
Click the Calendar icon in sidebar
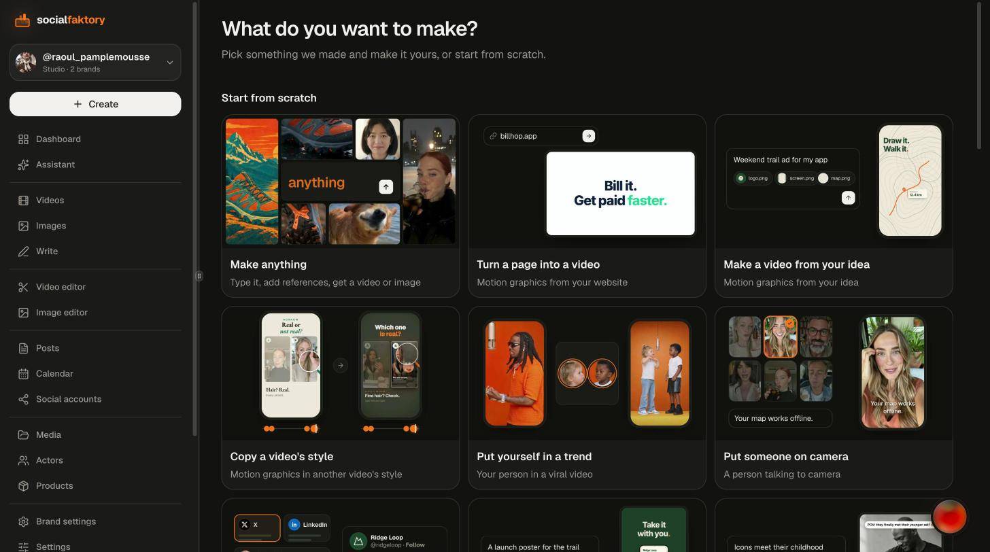click(23, 374)
